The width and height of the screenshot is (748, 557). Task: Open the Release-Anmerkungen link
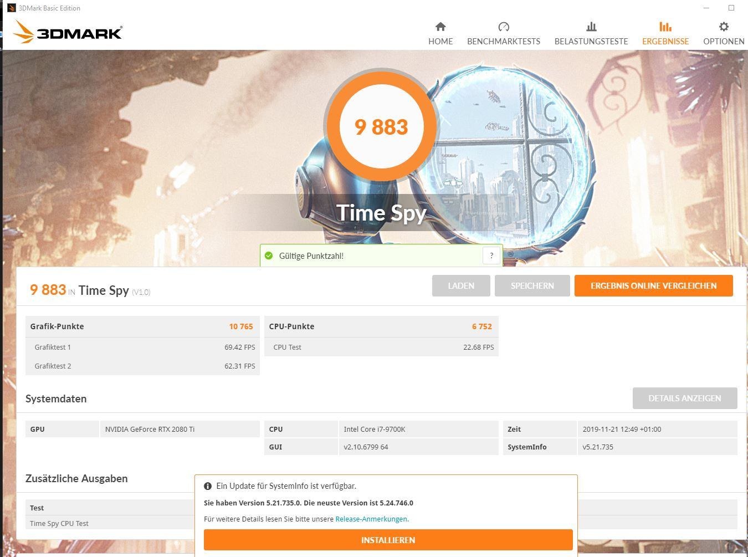click(372, 519)
